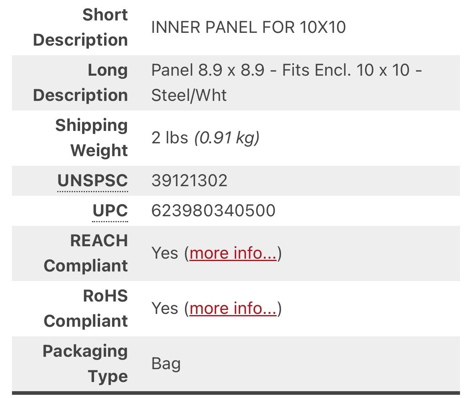The height and width of the screenshot is (398, 472).
Task: Open the RoHS Compliant more info link
Action: (233, 308)
